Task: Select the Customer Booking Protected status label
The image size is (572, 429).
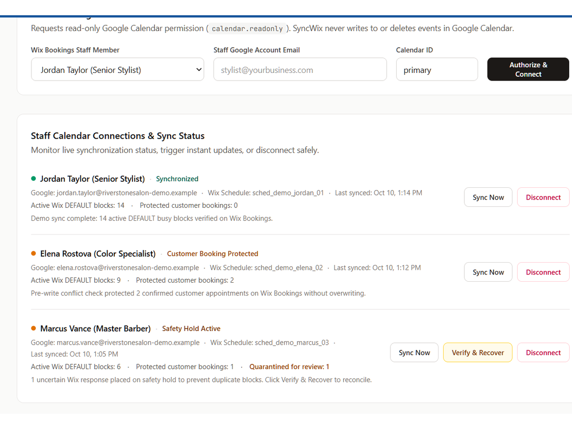Action: 213,254
